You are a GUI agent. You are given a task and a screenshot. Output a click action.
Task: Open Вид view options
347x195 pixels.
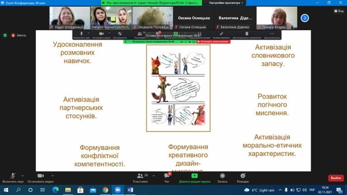pyautogui.click(x=339, y=11)
